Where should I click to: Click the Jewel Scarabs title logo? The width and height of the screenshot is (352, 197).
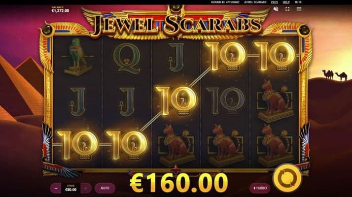(x=177, y=24)
